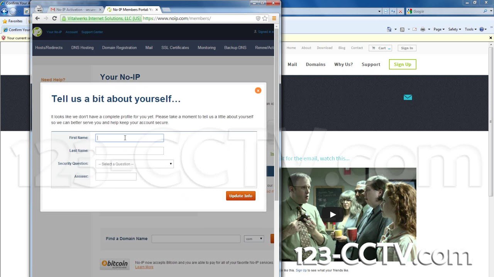The width and height of the screenshot is (494, 277).
Task: Play the embedded YouTube video
Action: 332,215
